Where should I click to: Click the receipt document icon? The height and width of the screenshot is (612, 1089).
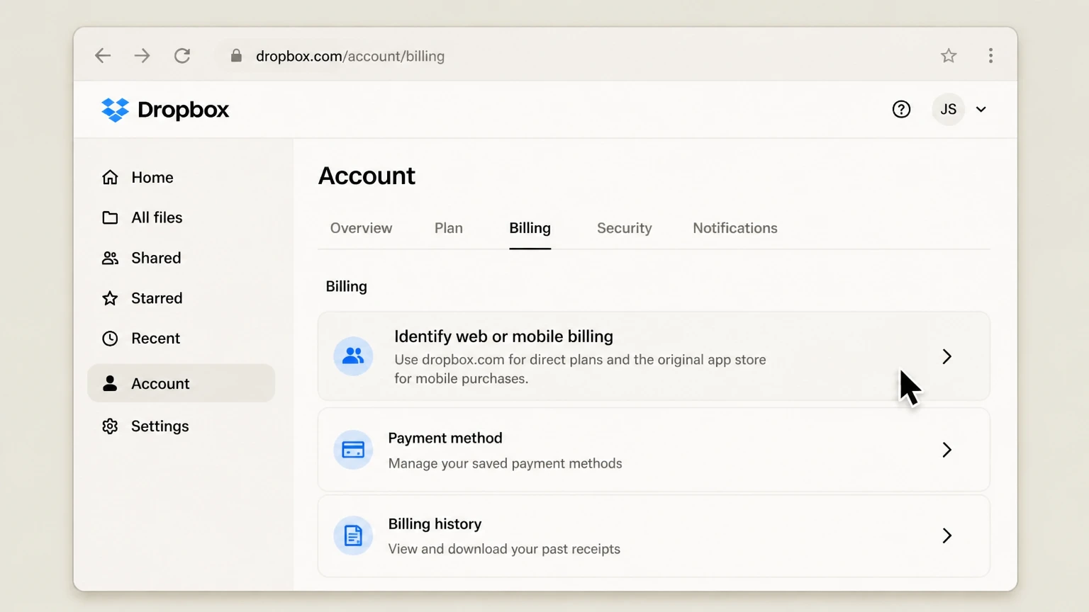(353, 535)
